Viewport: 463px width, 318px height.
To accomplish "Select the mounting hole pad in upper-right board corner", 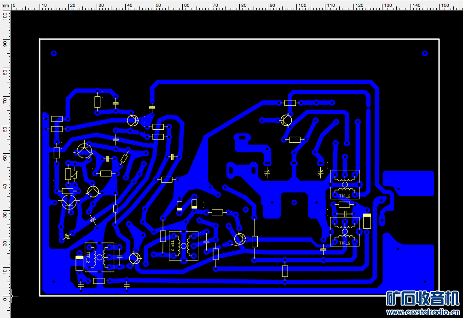I will (425, 53).
